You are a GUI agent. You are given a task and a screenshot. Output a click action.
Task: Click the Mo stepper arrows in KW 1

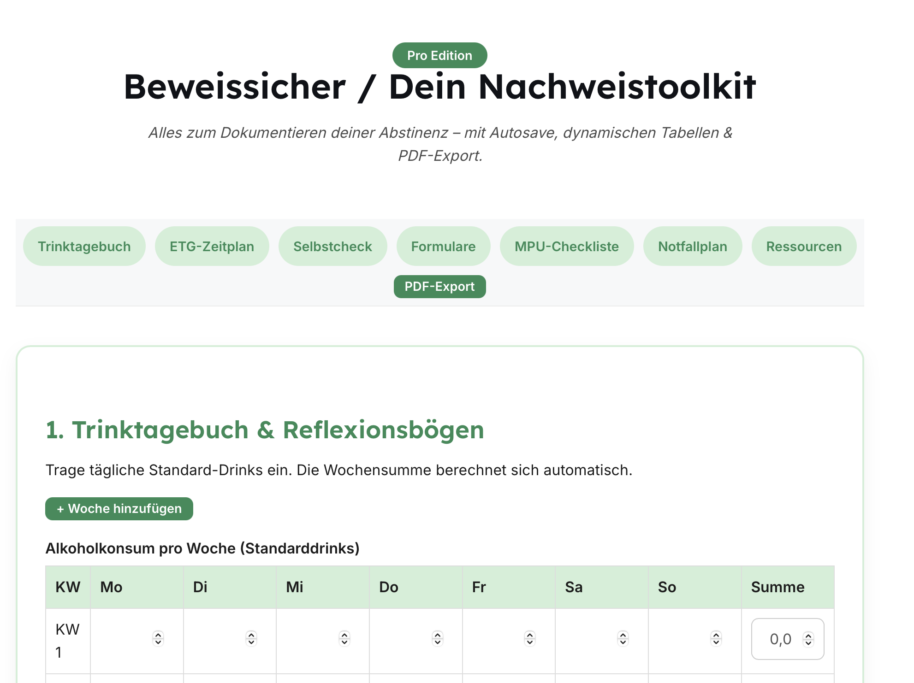point(158,639)
